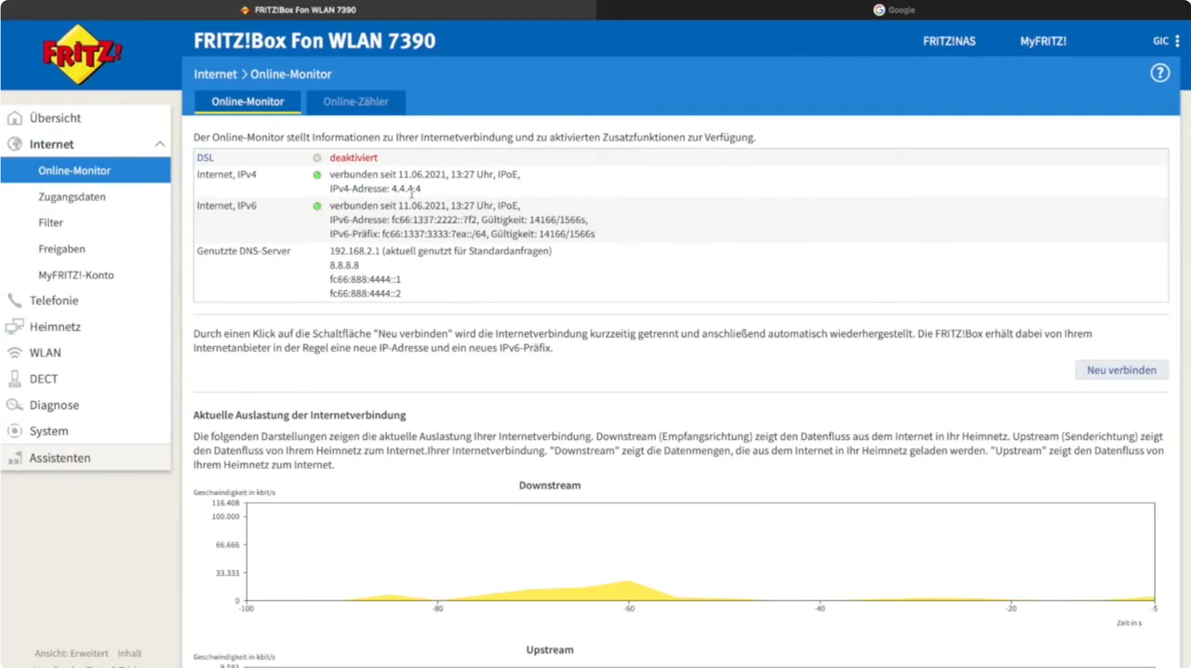This screenshot has height=668, width=1191.
Task: Open the Assistenten wizard icon
Action: (14, 457)
